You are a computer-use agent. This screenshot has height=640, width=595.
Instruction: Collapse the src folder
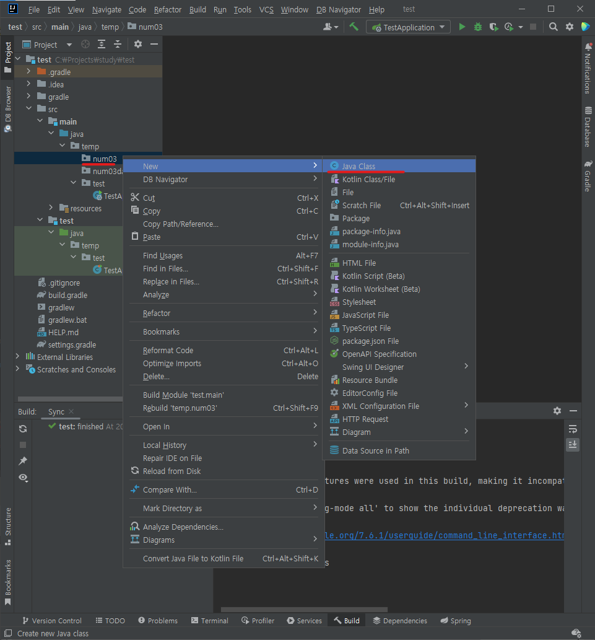28,108
